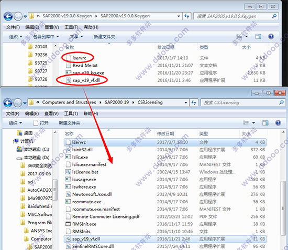Image resolution: width=288 pixels, height=250 pixels.
Task: Open address bar dropdown in Keygen window
Action: coord(179,16)
